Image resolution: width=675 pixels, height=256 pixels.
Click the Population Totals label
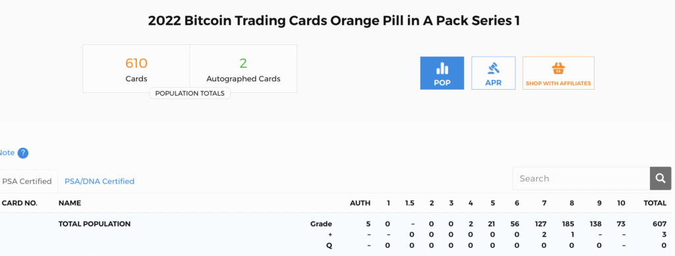(x=190, y=94)
